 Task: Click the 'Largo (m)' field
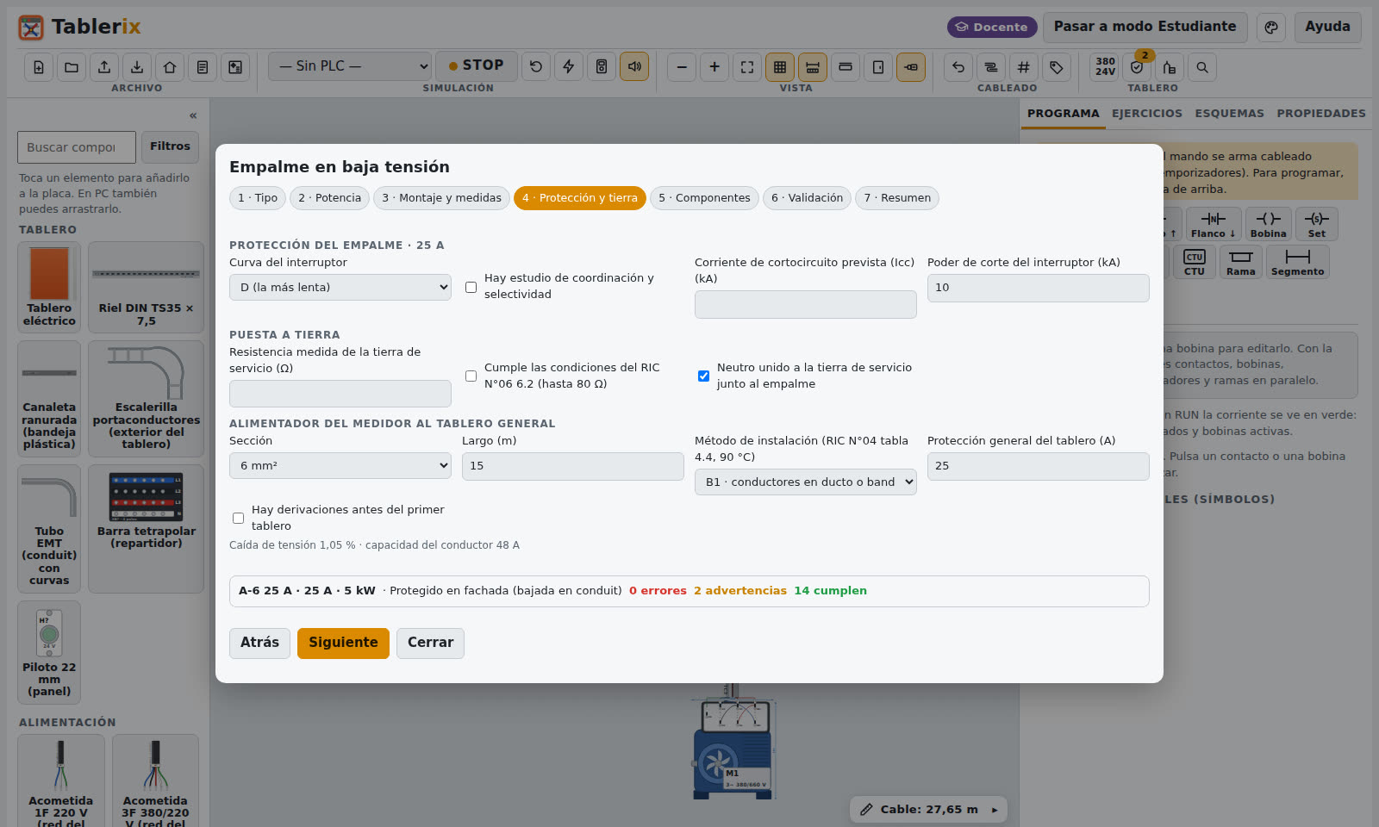[x=573, y=466]
